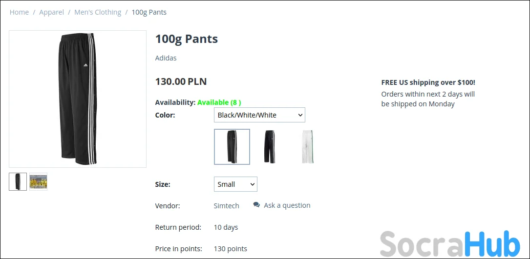Enlarge the main product image
This screenshot has height=259, width=530.
click(x=78, y=99)
